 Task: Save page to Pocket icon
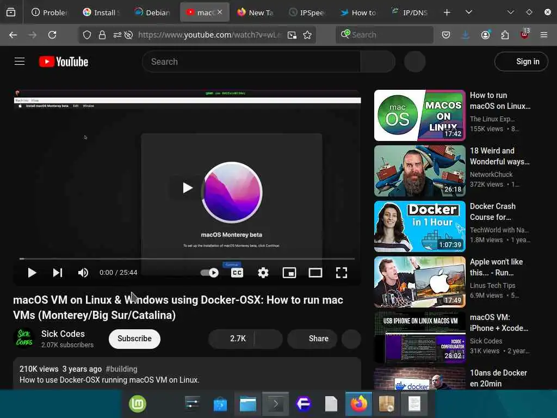click(446, 35)
